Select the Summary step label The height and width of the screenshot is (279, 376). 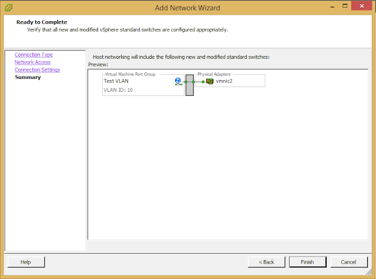click(28, 77)
